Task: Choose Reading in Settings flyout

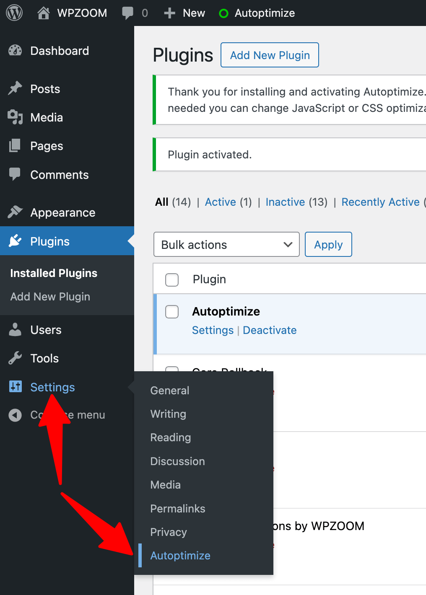Action: click(x=171, y=437)
